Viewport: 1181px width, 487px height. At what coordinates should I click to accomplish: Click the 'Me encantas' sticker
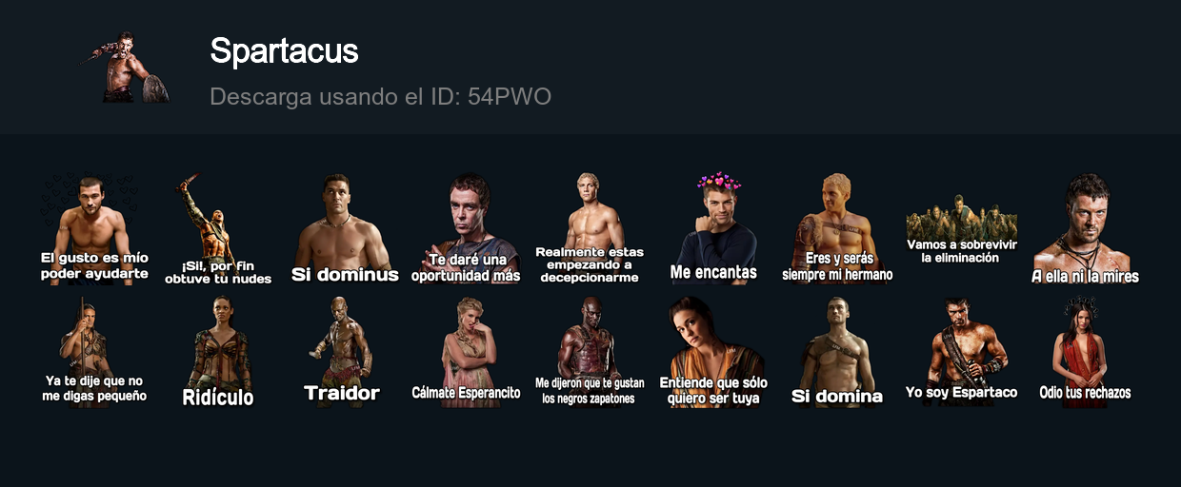[x=713, y=229]
